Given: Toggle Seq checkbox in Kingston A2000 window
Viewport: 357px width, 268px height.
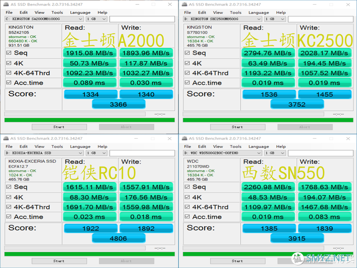Looking at the screenshot, I should coord(8,53).
